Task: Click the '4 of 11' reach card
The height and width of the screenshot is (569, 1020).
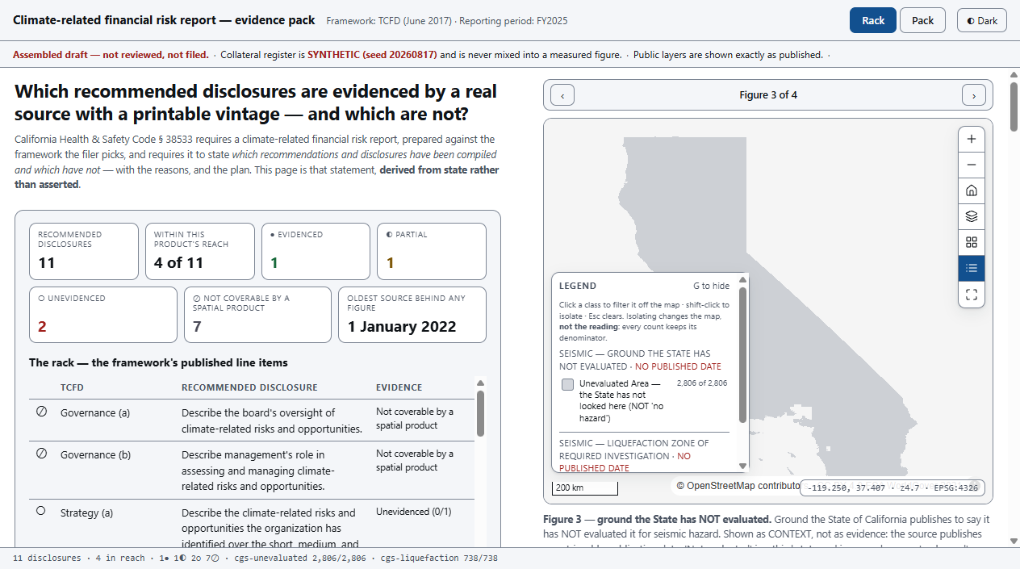Action: pos(199,251)
